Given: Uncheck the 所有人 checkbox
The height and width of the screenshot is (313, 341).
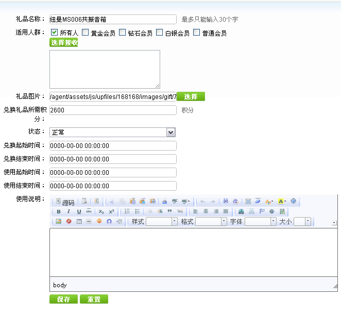Looking at the screenshot, I should 54,32.
